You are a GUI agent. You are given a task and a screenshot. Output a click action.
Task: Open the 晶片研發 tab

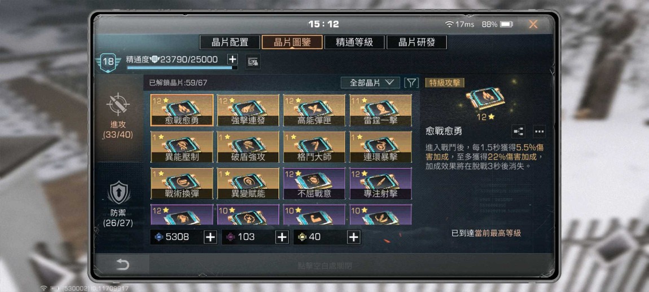point(417,42)
